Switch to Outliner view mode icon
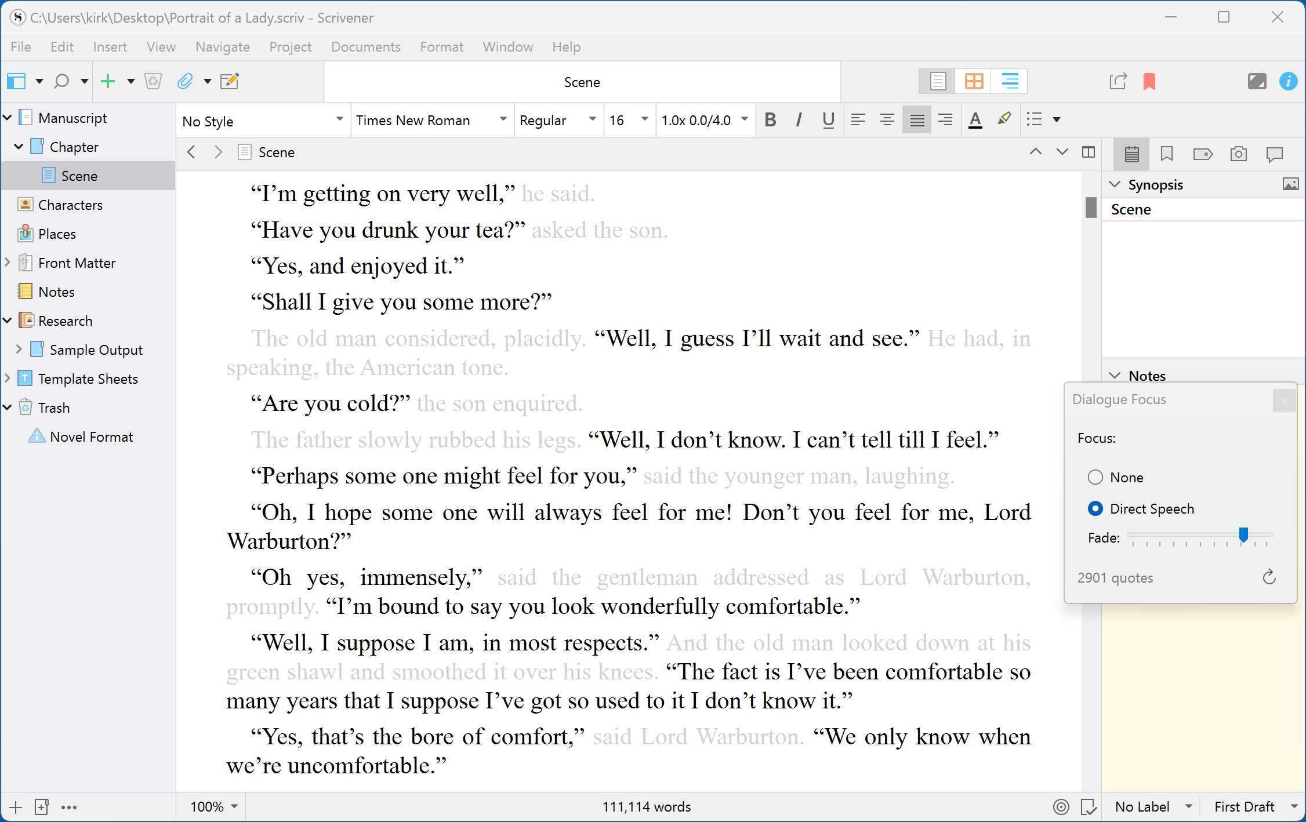Image resolution: width=1306 pixels, height=822 pixels. coord(1010,82)
